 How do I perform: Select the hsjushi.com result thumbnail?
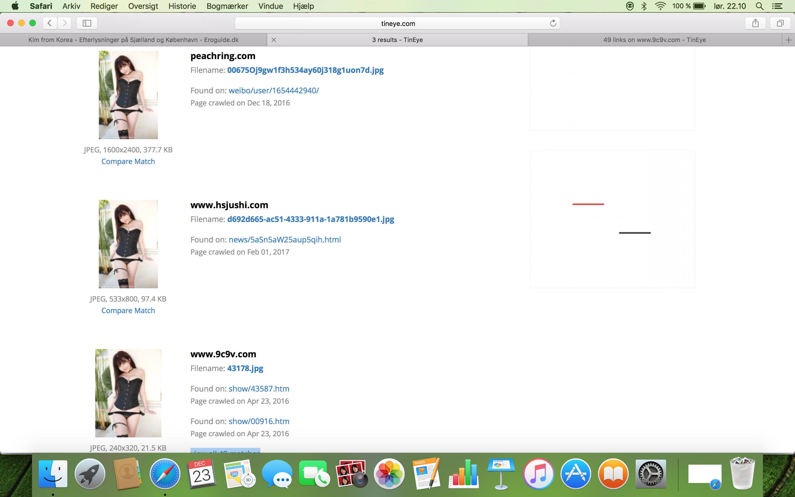[x=128, y=244]
